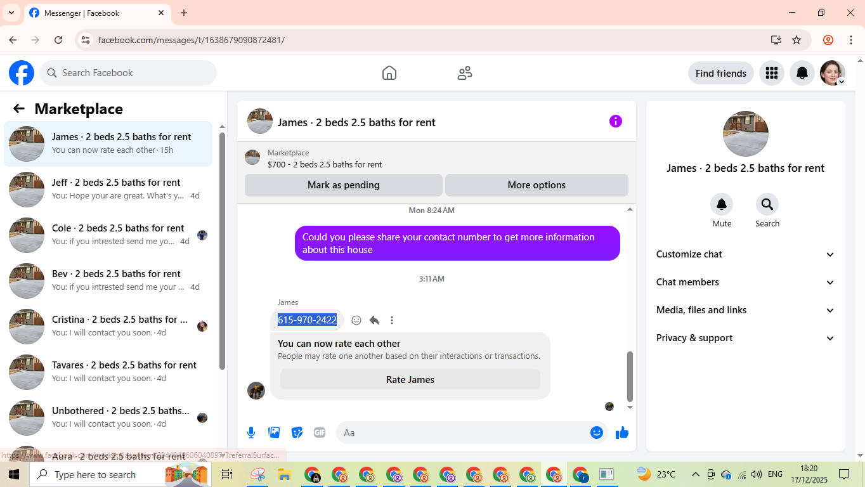Image resolution: width=865 pixels, height=487 pixels.
Task: Record a voice clip microphone icon
Action: (x=251, y=432)
